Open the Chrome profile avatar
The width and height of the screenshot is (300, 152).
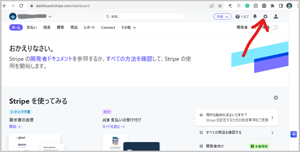click(289, 6)
